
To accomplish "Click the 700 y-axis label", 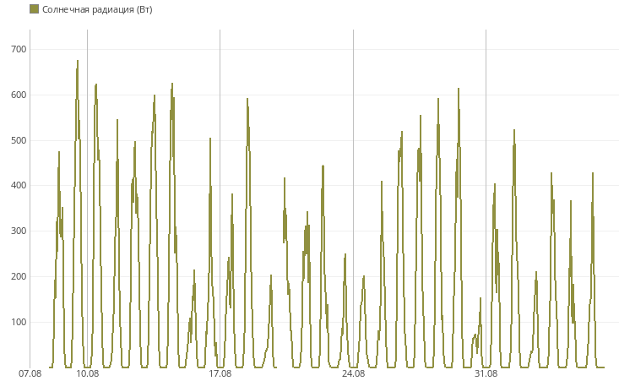I will click(x=19, y=49).
